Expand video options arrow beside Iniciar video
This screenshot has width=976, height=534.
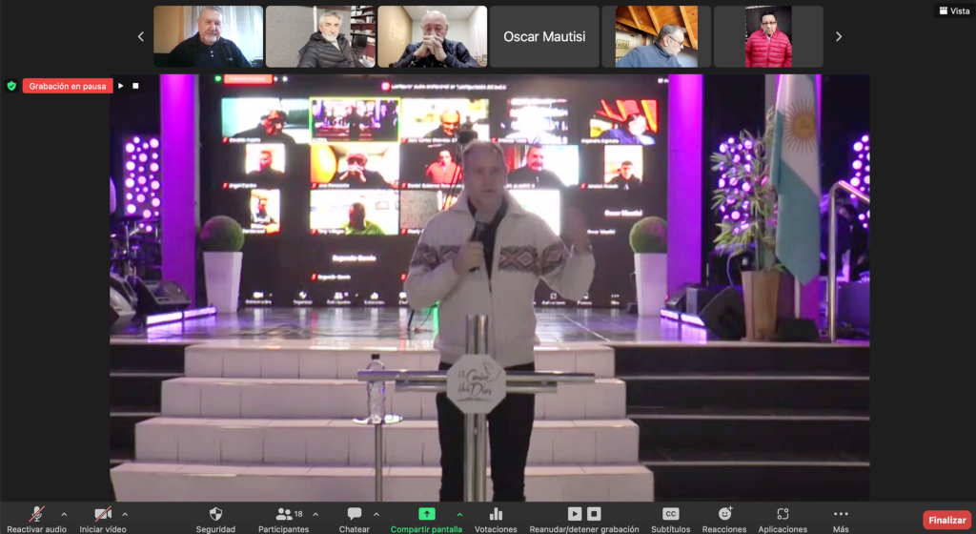click(125, 514)
